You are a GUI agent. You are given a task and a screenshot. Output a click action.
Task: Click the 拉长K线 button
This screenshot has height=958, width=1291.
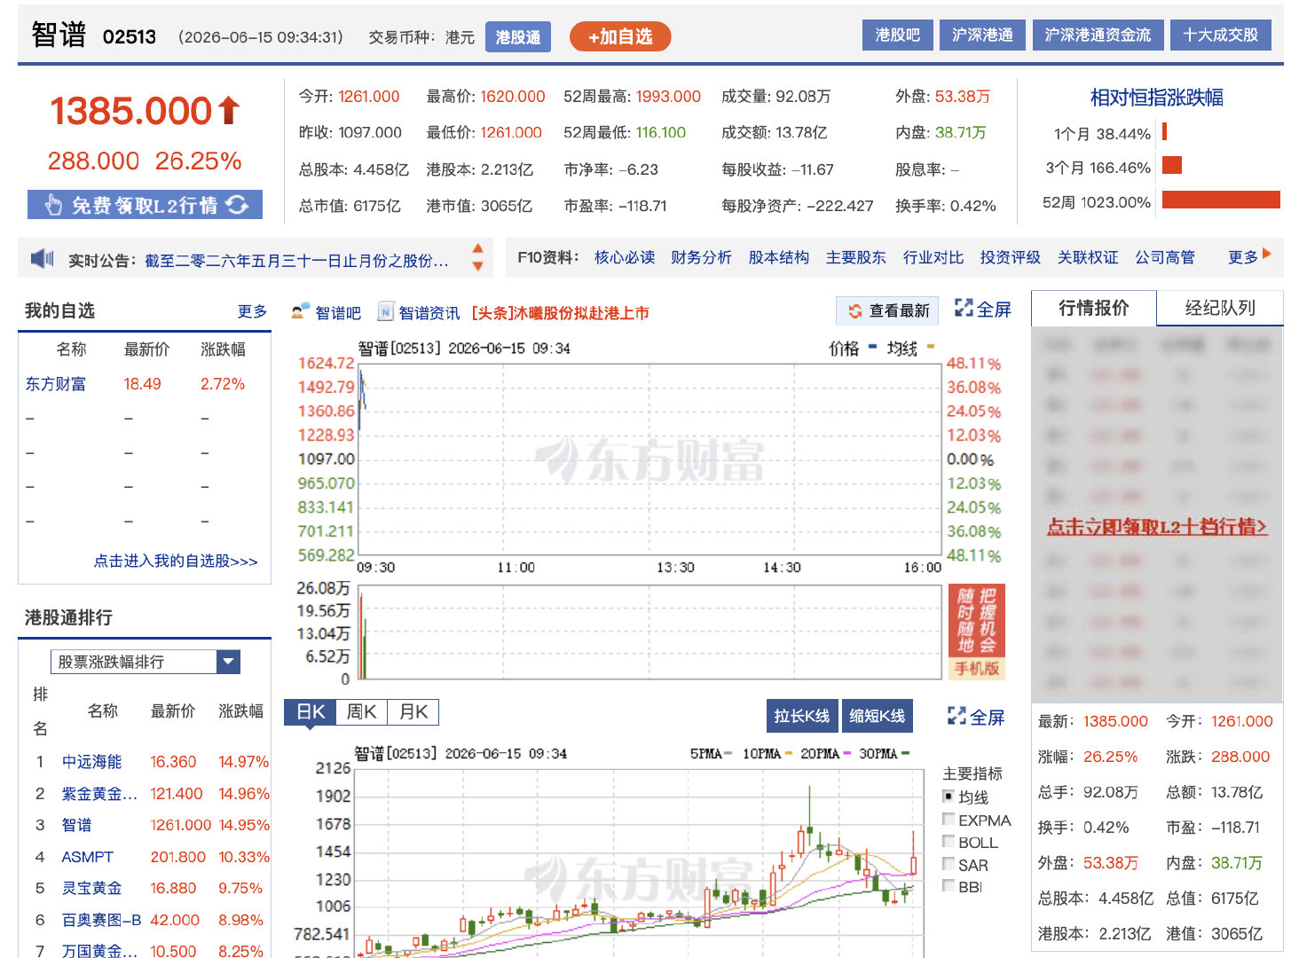[x=802, y=715]
